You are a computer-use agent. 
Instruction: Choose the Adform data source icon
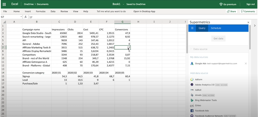pyautogui.click(x=192, y=80)
